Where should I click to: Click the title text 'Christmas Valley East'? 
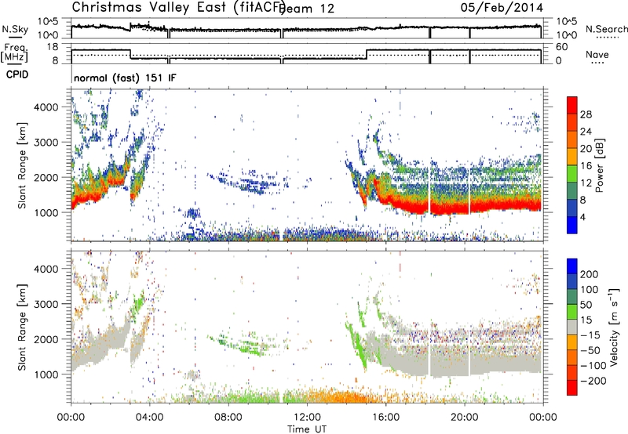click(148, 7)
